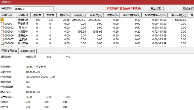This screenshot has height=110, width=194.
Task: Click the 1230 total count cell
Action: pos(50,20)
